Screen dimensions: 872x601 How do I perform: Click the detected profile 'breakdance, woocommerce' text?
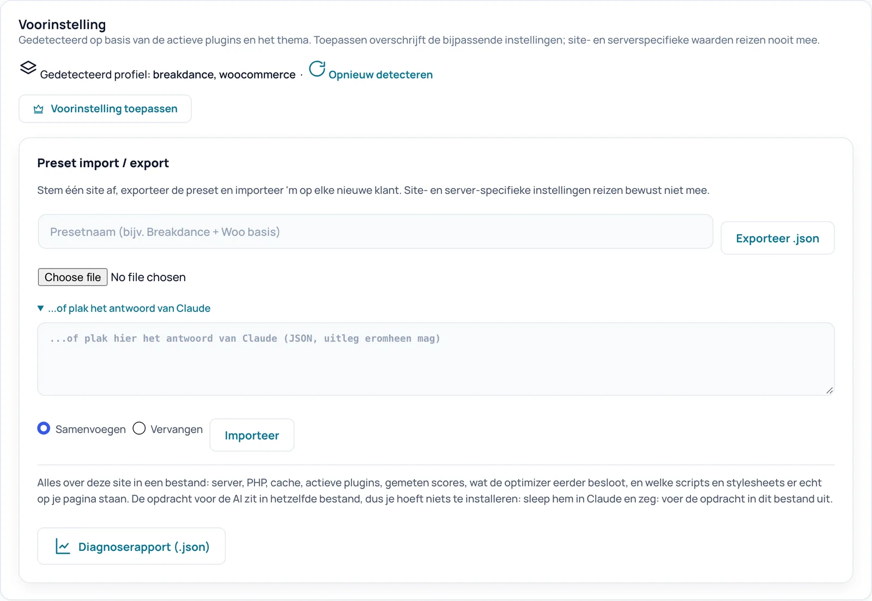tap(224, 75)
